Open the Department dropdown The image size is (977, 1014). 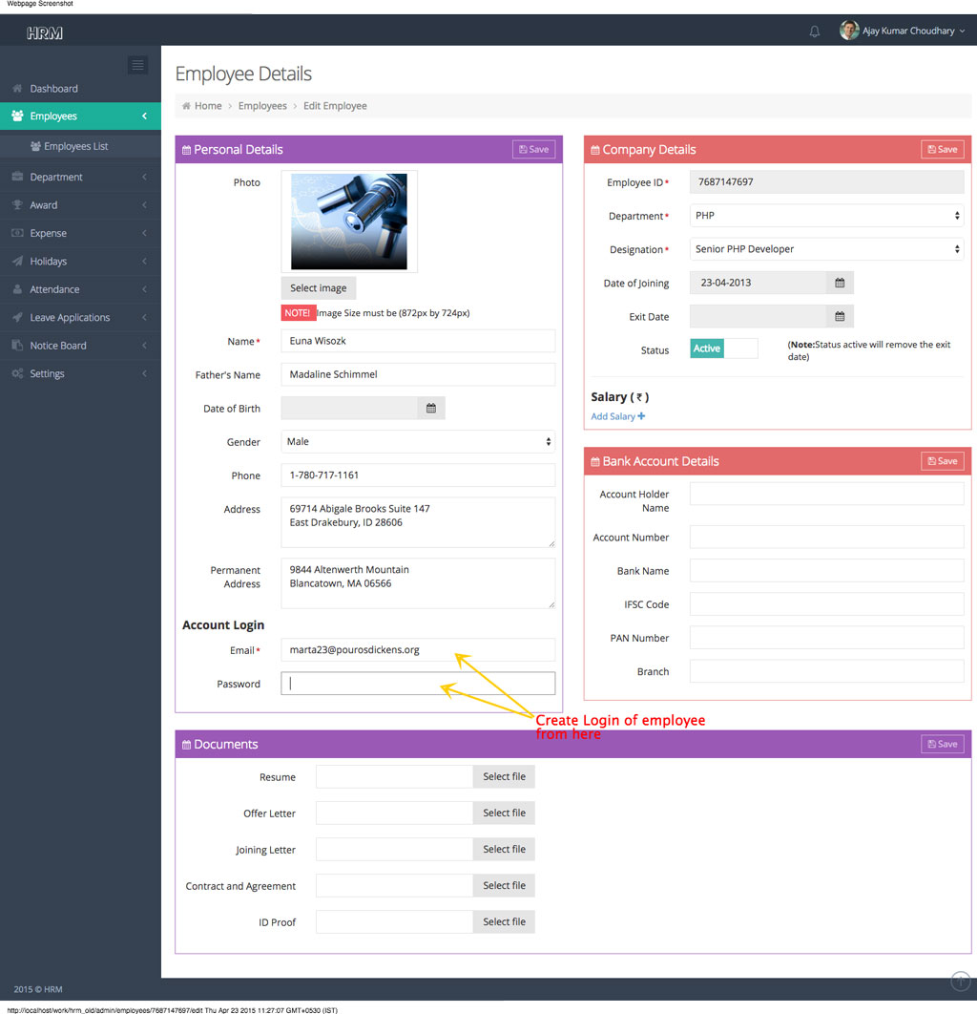click(826, 216)
